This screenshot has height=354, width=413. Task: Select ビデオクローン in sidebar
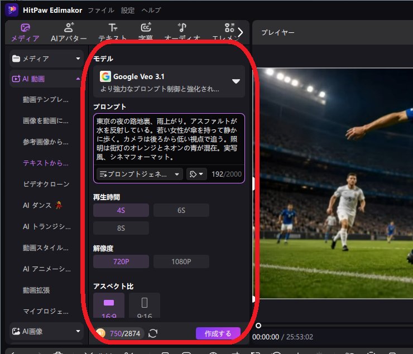pos(46,184)
